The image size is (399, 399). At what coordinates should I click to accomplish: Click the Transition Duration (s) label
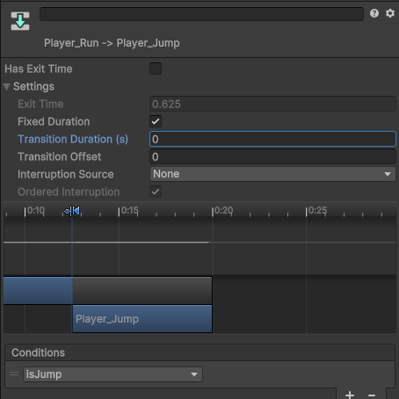73,139
